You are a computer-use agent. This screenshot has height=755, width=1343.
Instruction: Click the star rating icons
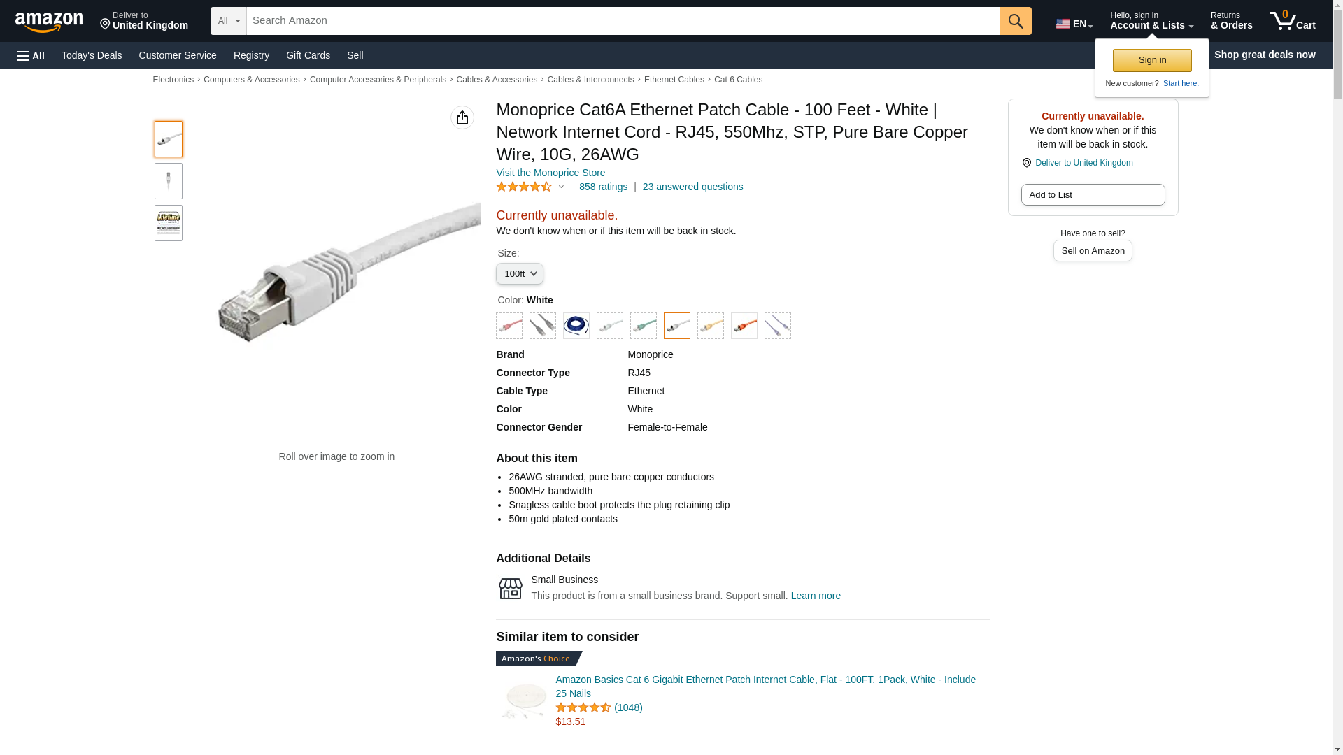coord(524,187)
